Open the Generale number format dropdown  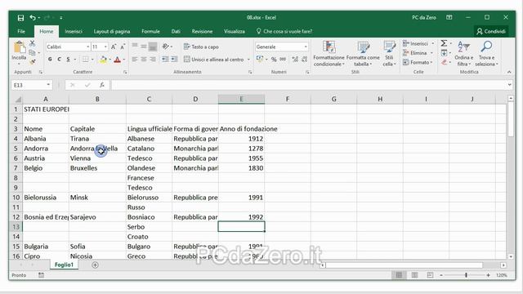pyautogui.click(x=306, y=47)
